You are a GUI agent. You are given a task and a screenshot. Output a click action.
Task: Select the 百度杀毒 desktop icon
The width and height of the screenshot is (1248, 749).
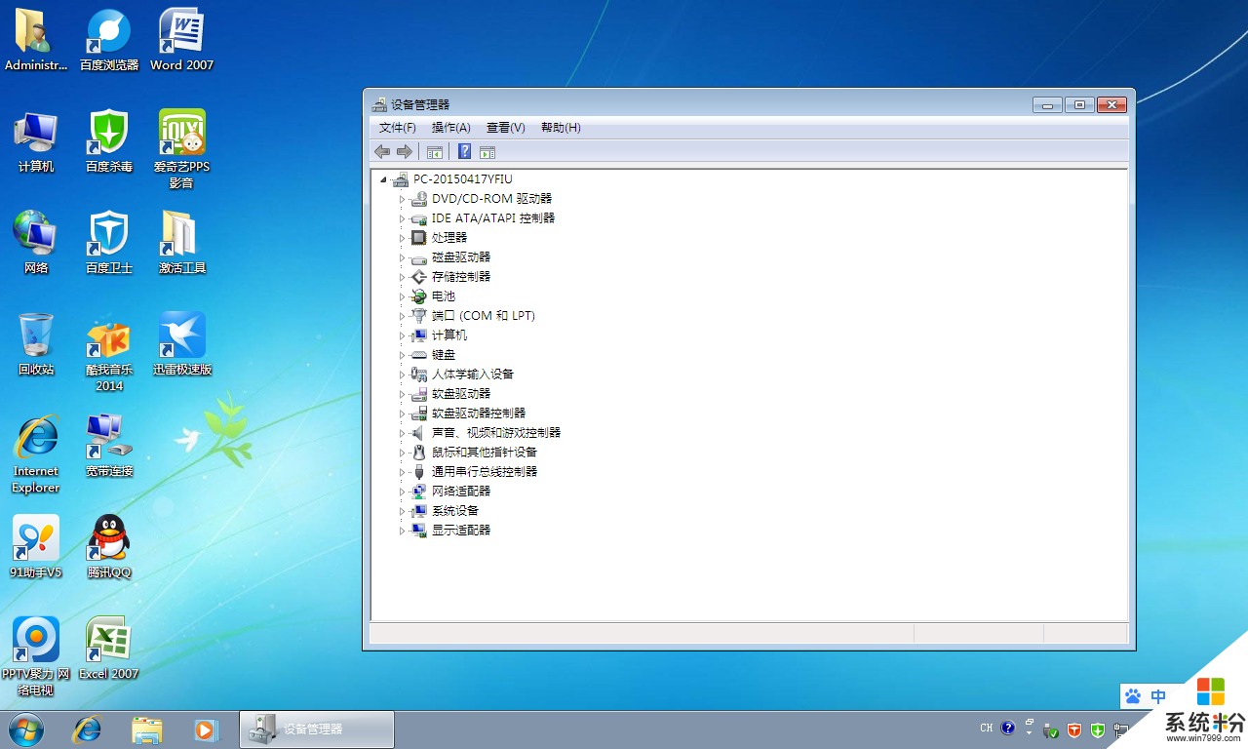tap(109, 134)
